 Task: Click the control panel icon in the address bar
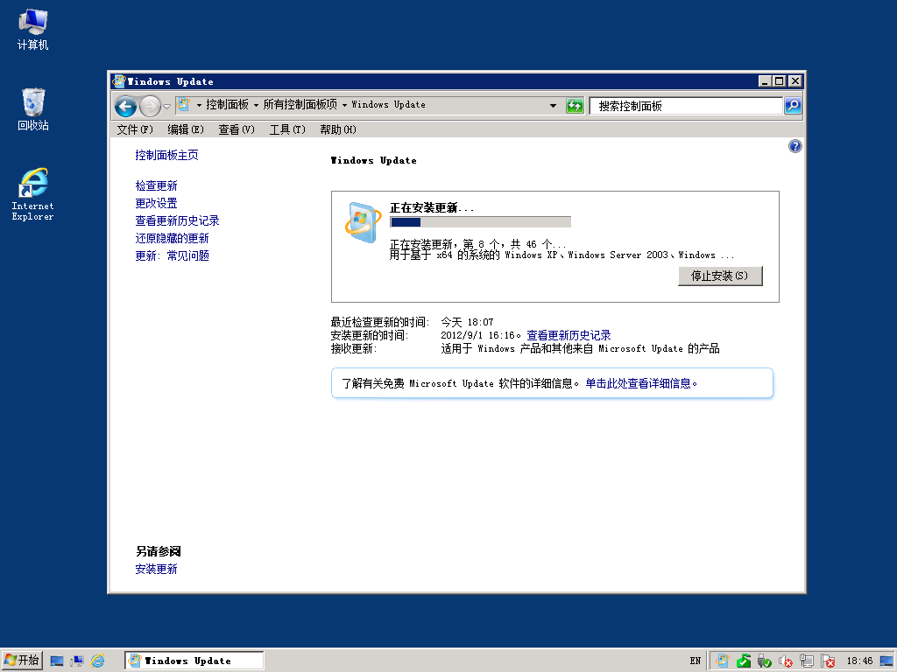point(183,105)
